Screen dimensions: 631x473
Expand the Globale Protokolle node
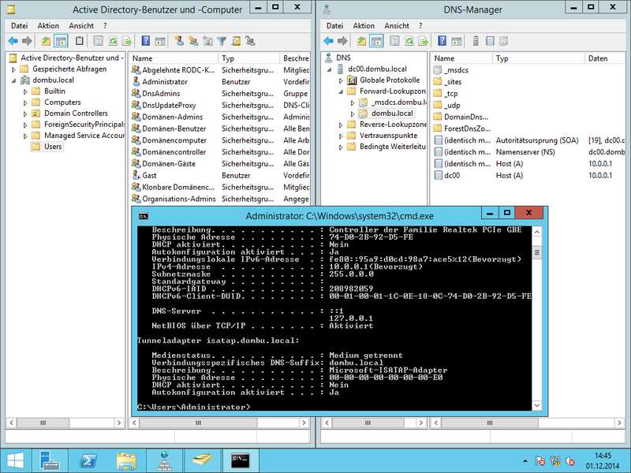pyautogui.click(x=342, y=80)
